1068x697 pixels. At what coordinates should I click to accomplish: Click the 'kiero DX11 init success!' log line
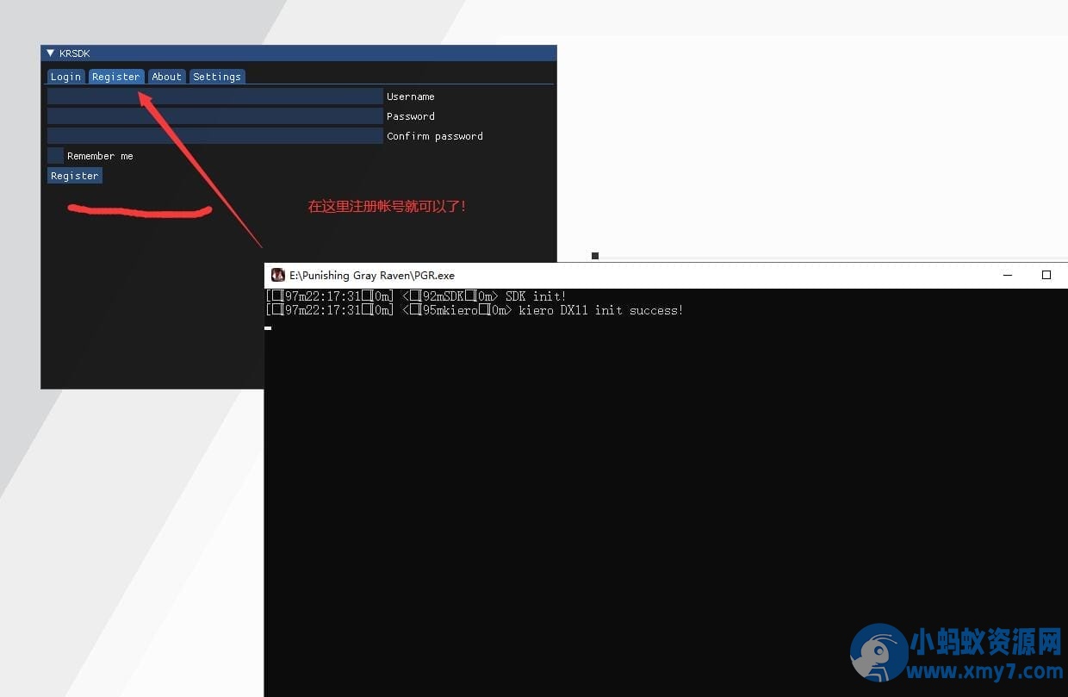(475, 310)
